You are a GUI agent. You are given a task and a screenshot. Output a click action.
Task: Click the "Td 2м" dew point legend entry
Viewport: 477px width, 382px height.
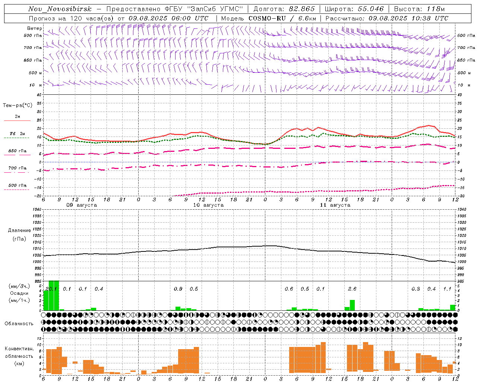pyautogui.click(x=18, y=134)
